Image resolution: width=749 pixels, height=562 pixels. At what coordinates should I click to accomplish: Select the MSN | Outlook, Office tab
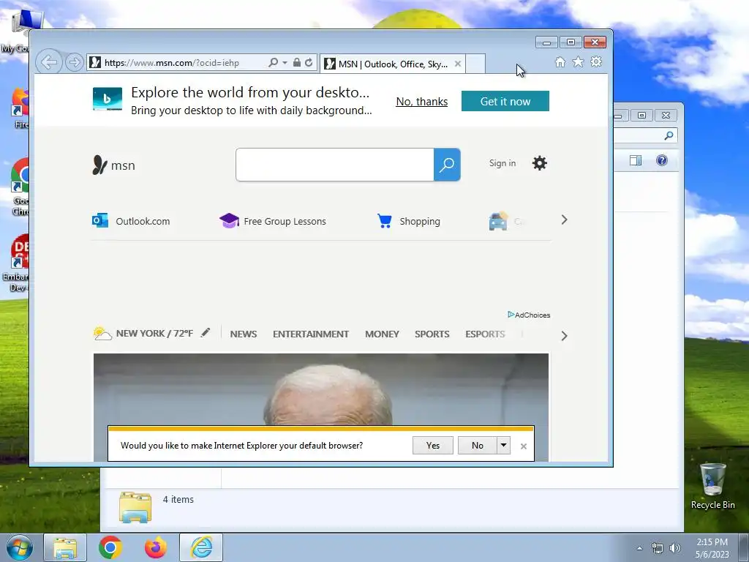393,64
